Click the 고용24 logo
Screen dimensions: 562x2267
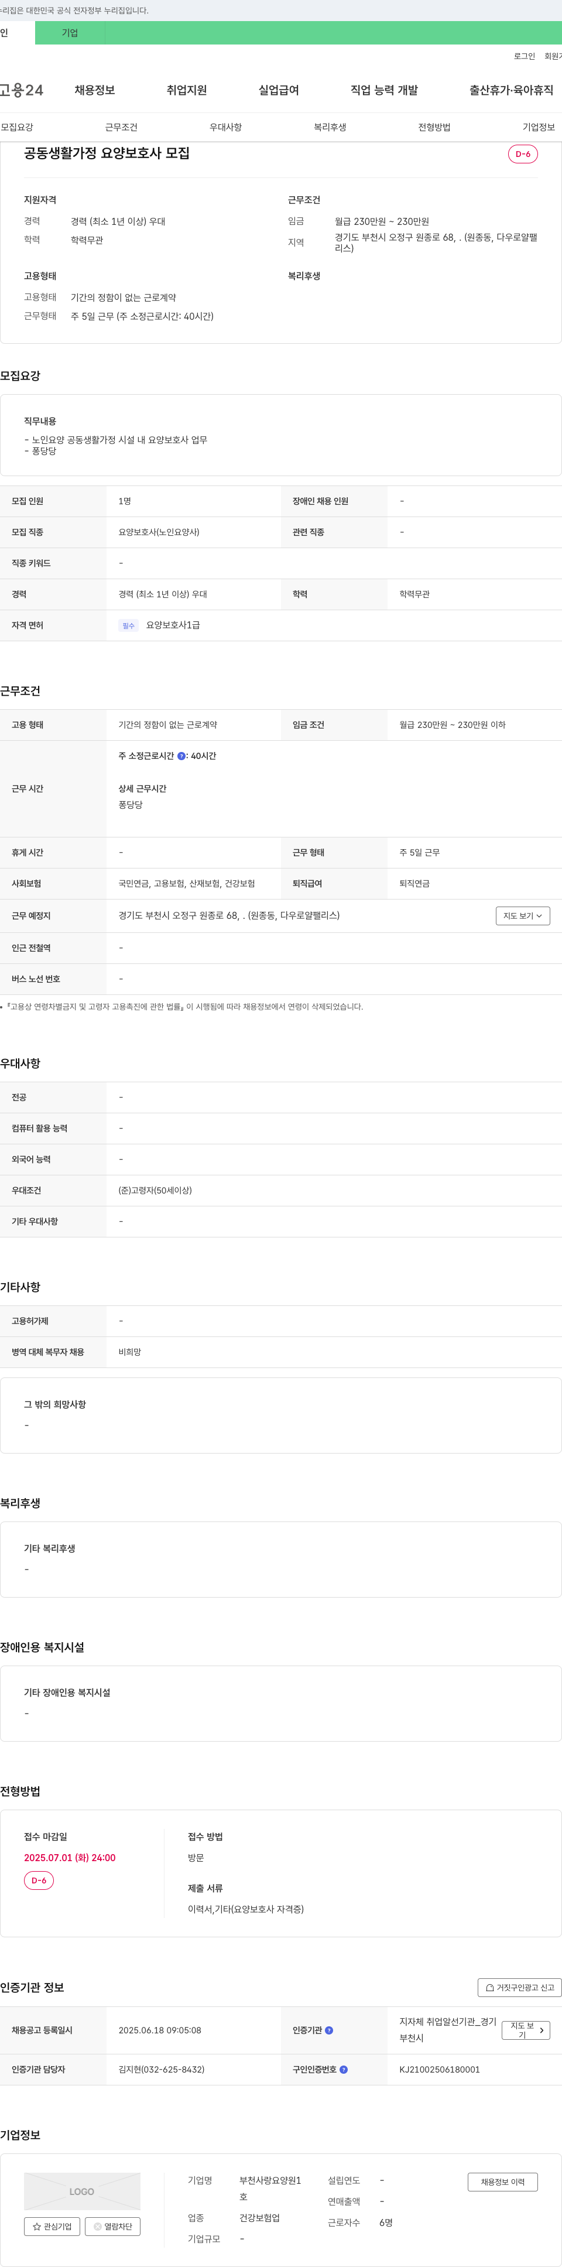[21, 90]
